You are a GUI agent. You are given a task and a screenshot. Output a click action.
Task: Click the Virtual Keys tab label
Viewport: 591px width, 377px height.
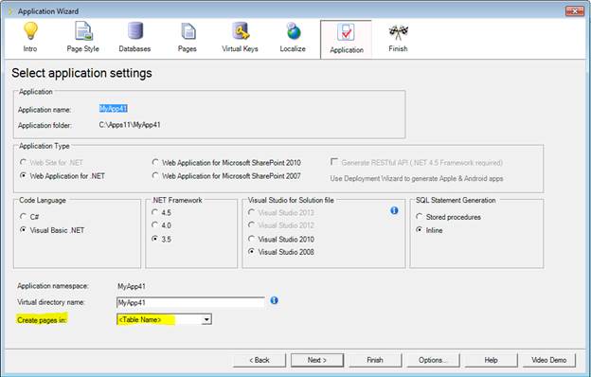[241, 48]
